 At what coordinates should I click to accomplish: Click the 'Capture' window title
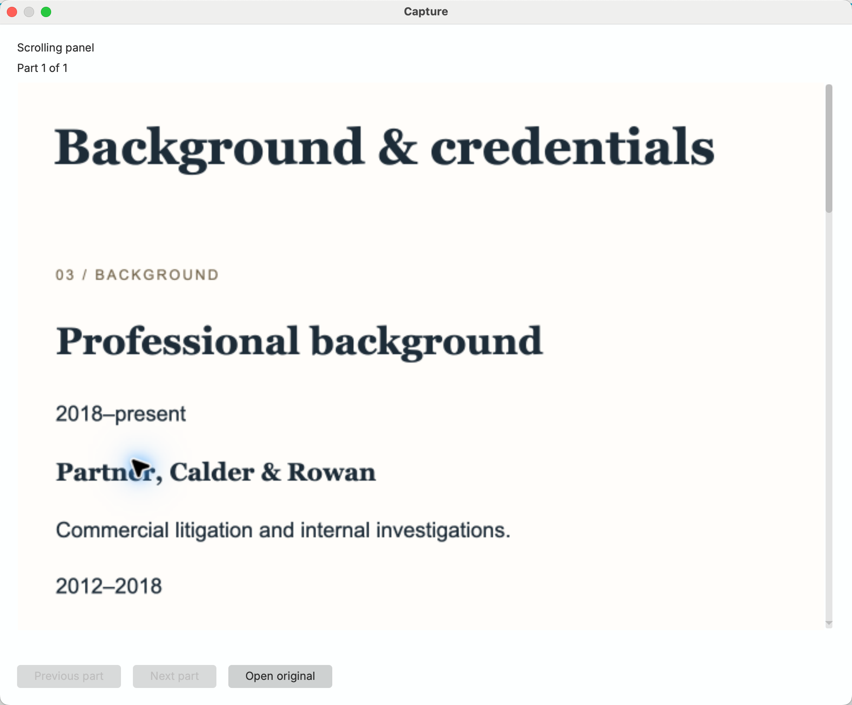pyautogui.click(x=426, y=11)
